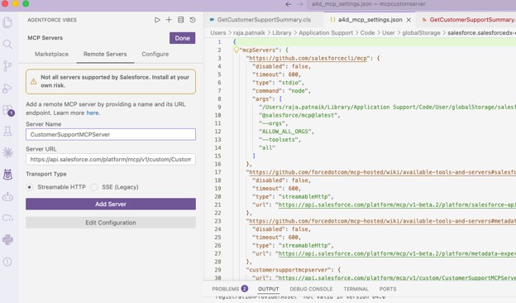Image resolution: width=516 pixels, height=303 pixels.
Task: Switch to the Remote Servers tab
Action: (105, 54)
